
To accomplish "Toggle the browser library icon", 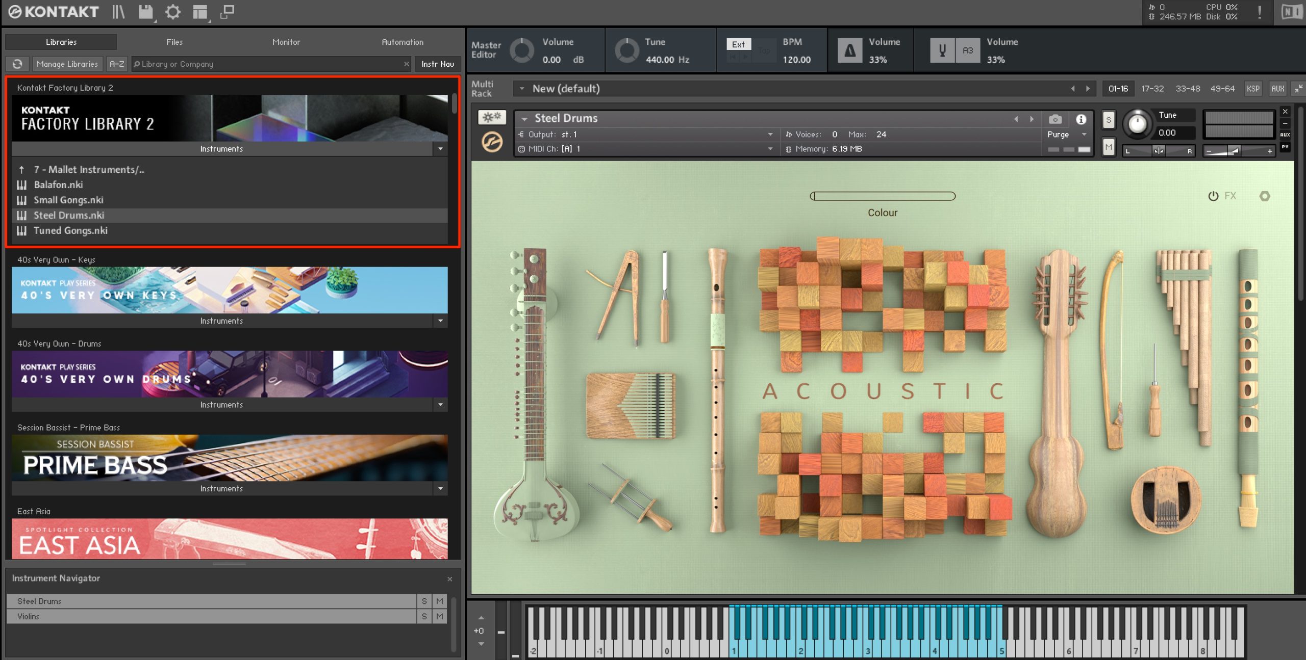I will (118, 12).
